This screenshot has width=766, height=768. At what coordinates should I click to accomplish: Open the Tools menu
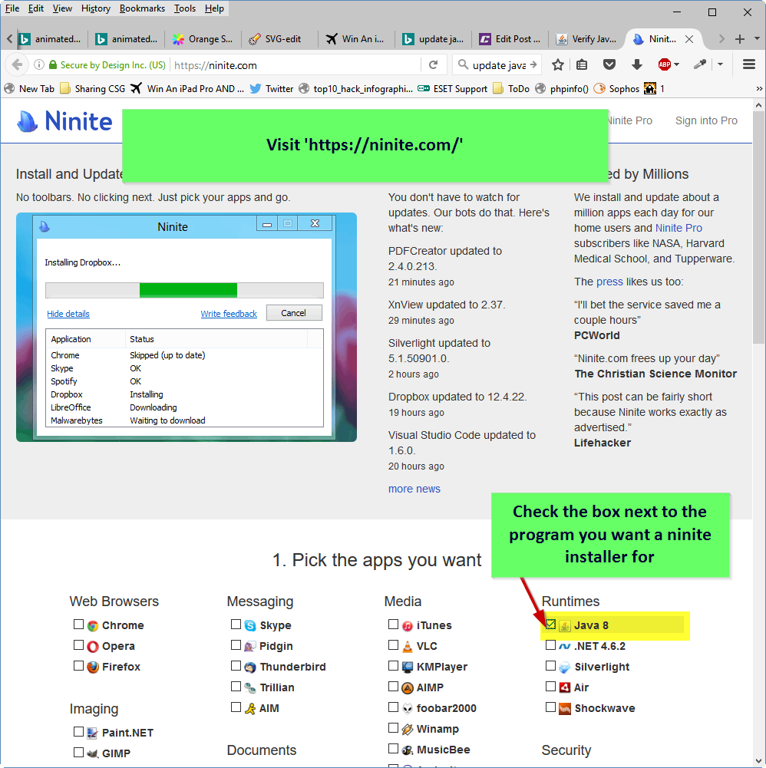185,8
